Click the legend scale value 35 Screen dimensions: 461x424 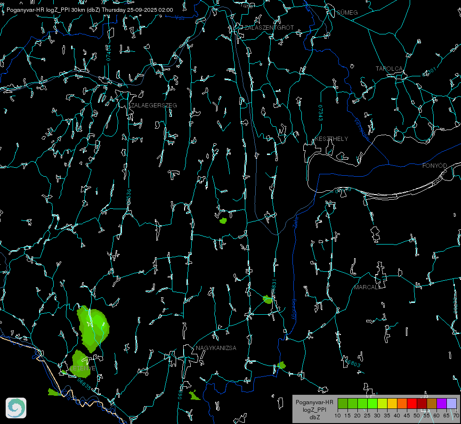coord(387,416)
